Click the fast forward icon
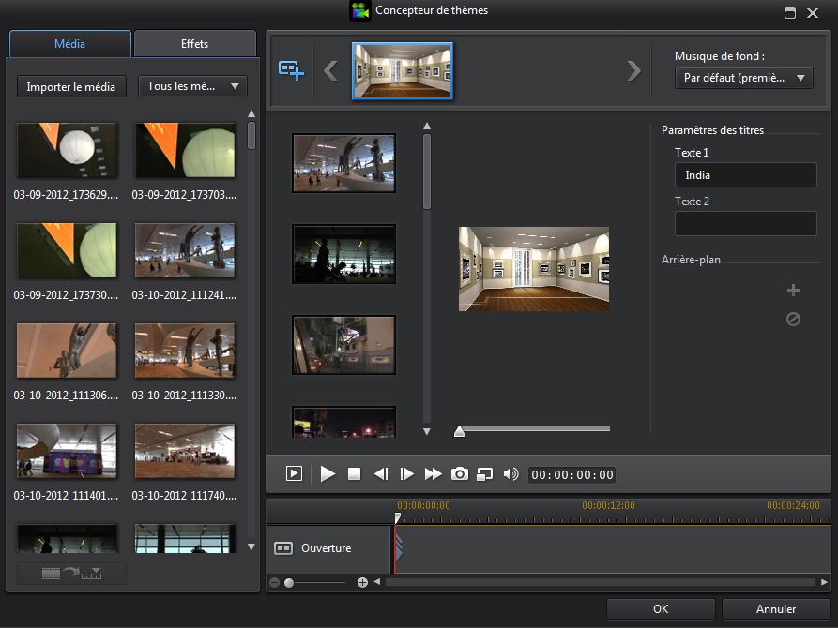 click(x=433, y=474)
